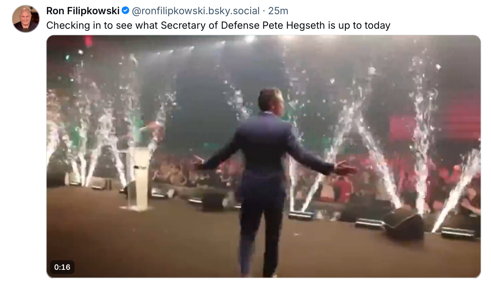Click the red light at video's top-left
Viewport: 491px width, 286px height.
click(88, 41)
